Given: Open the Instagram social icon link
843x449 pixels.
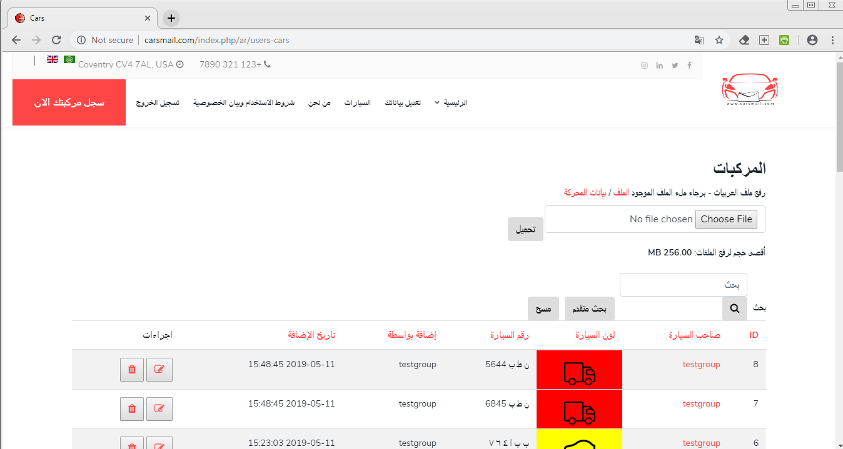Looking at the screenshot, I should coord(644,66).
